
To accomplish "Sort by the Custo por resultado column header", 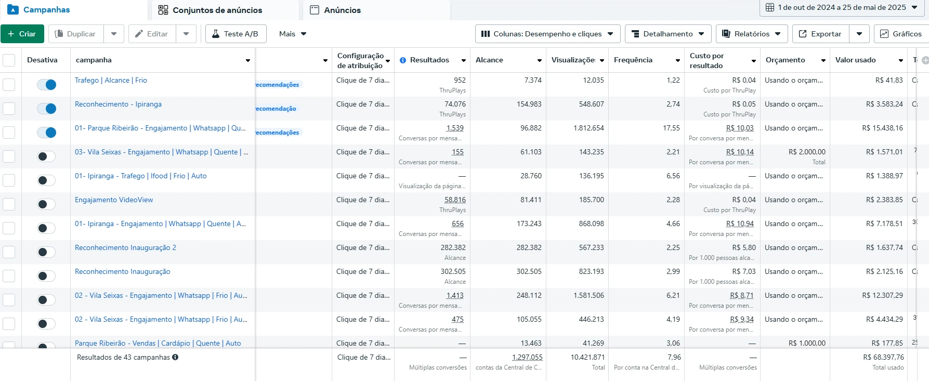I will (706, 60).
